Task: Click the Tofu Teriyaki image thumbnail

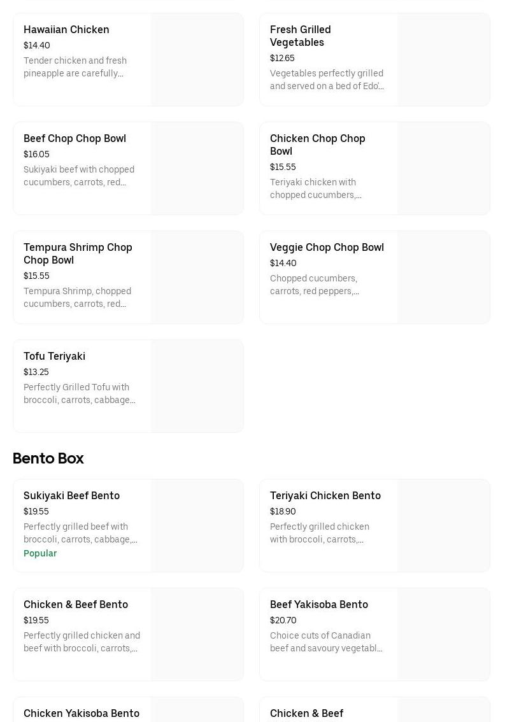Action: pos(197,386)
